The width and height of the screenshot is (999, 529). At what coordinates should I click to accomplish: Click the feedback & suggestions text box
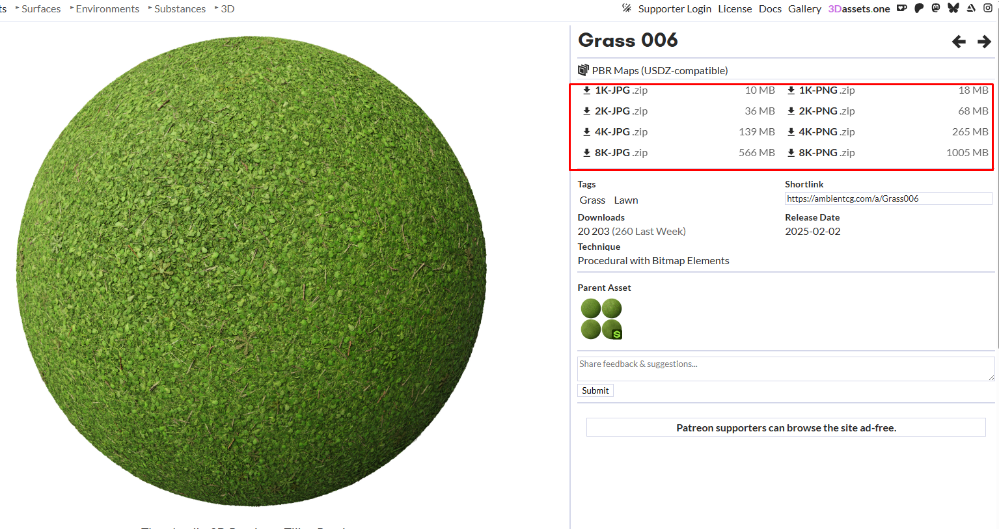(785, 368)
